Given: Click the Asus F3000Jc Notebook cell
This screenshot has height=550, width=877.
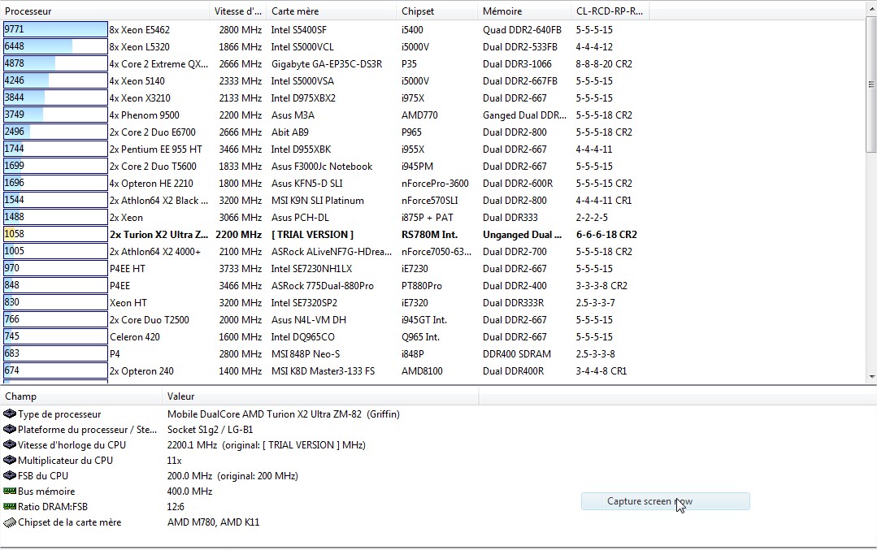Looking at the screenshot, I should click(322, 166).
